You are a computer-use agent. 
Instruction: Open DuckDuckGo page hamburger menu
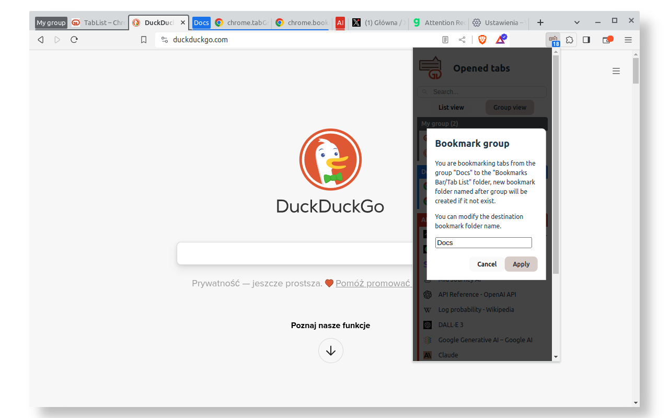point(616,71)
